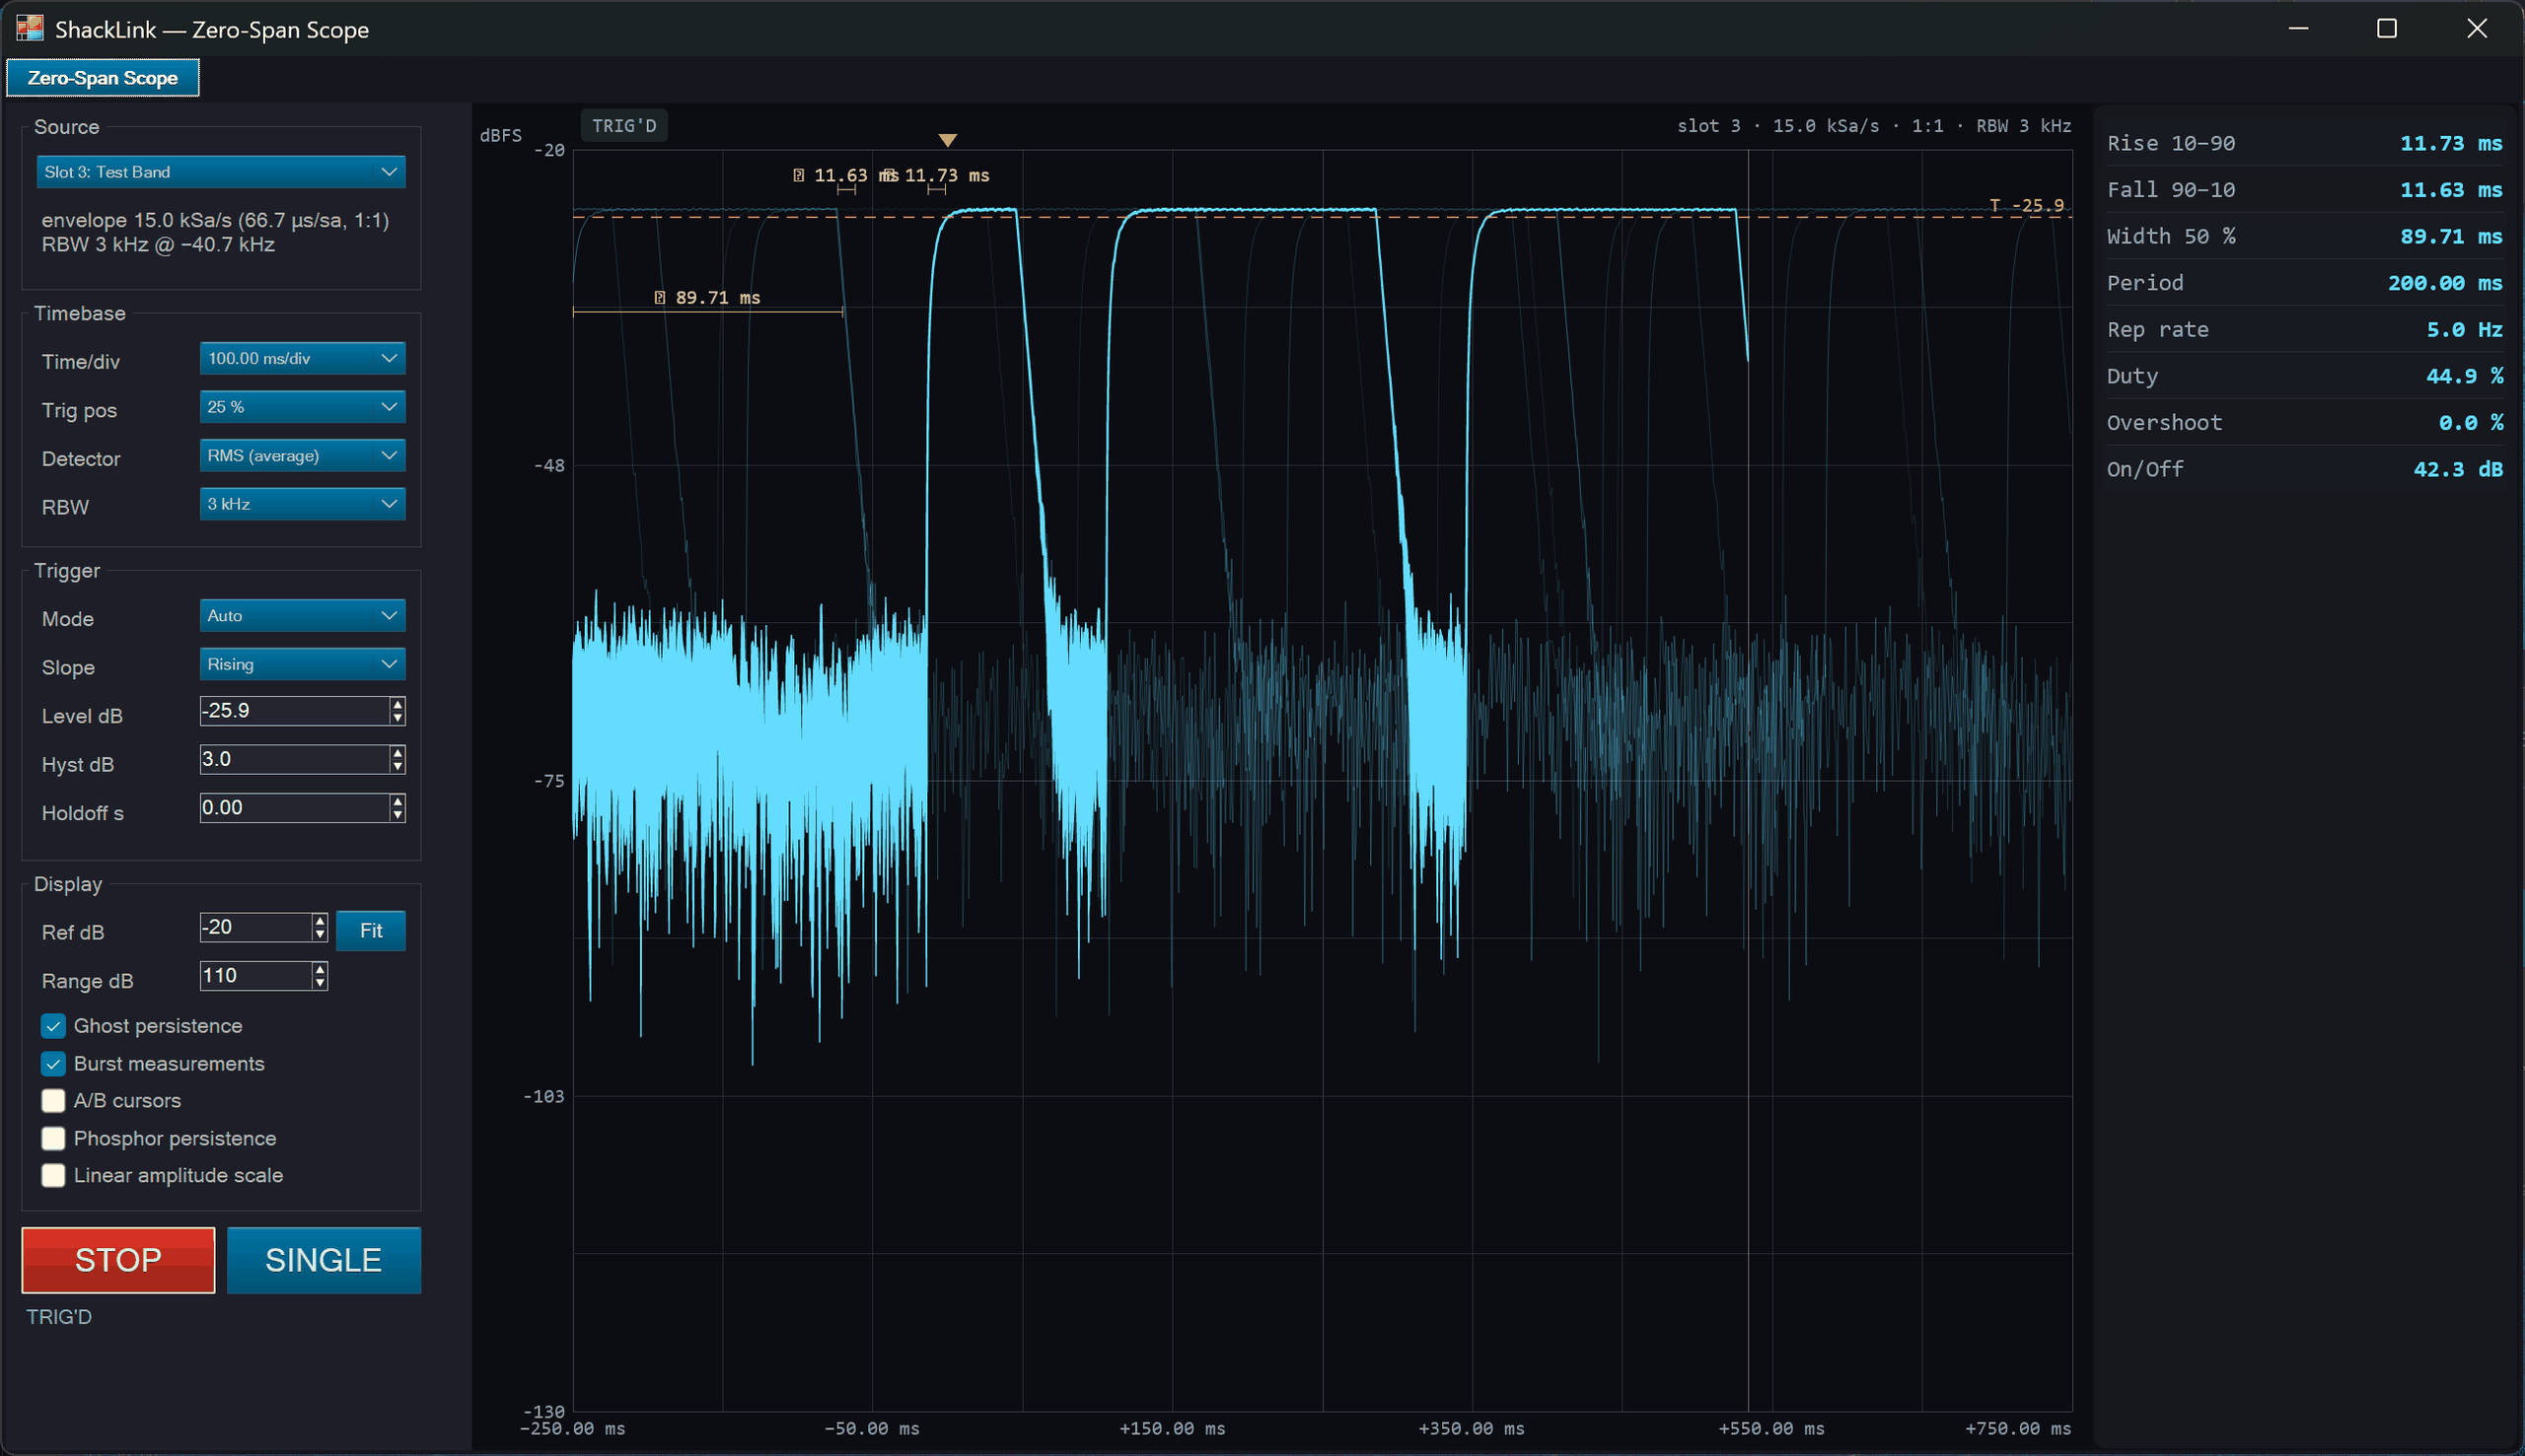
Task: Decrease Hyst dB with the down arrow
Action: click(x=398, y=767)
